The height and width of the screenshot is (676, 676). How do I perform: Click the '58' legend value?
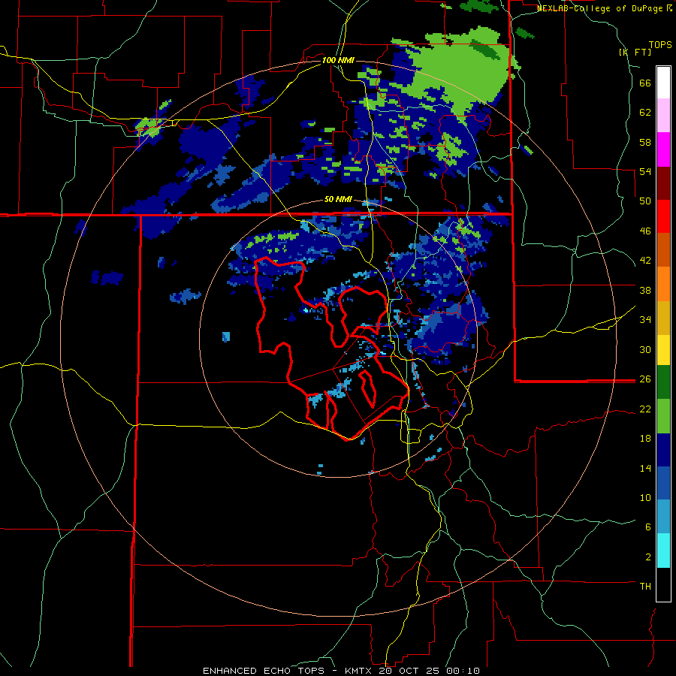645,142
